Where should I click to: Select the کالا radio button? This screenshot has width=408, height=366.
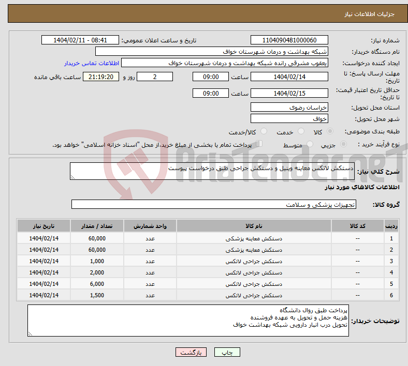tap(330, 131)
